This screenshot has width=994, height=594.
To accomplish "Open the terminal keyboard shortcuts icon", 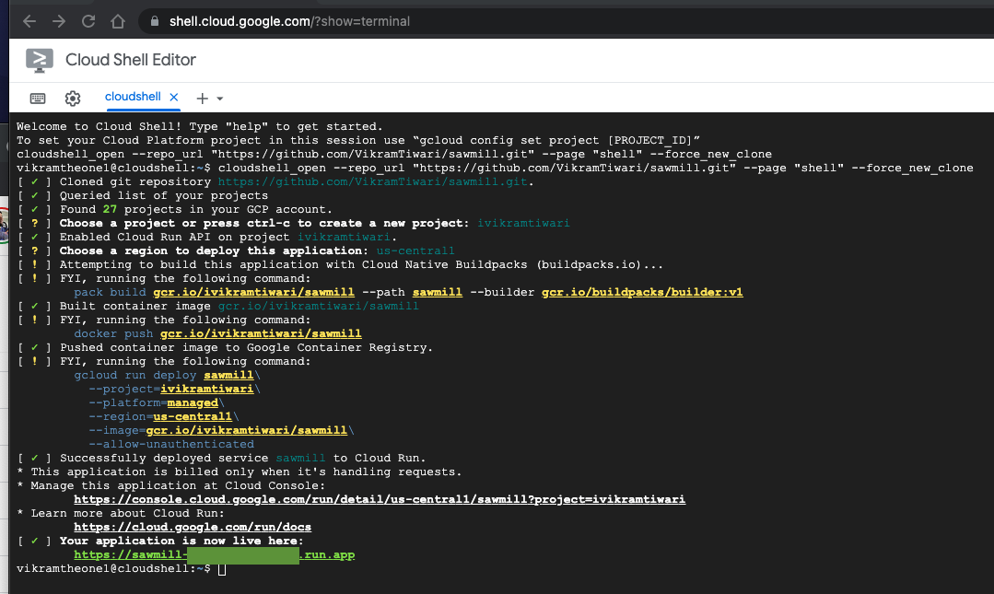I will pyautogui.click(x=38, y=99).
